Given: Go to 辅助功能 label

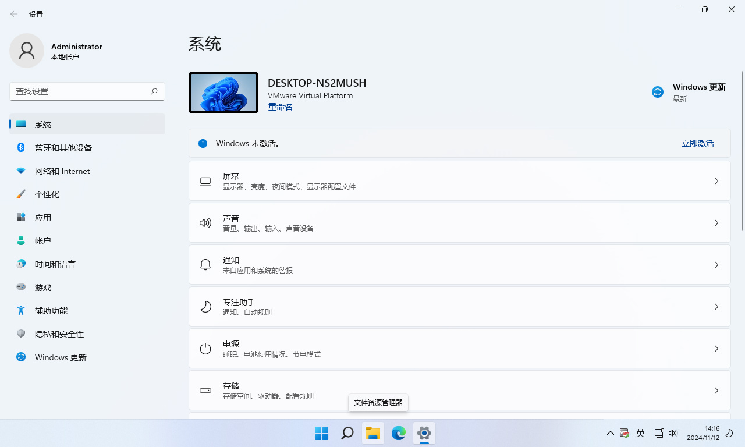Looking at the screenshot, I should coord(51,311).
